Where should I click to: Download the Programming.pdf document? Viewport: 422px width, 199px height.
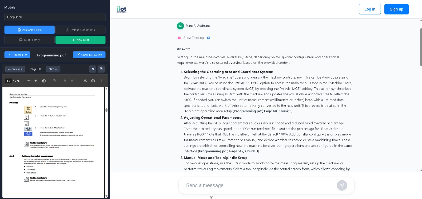85,81
